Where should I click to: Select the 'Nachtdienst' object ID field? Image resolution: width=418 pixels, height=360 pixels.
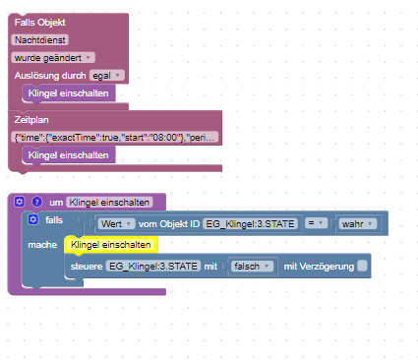coord(39,40)
